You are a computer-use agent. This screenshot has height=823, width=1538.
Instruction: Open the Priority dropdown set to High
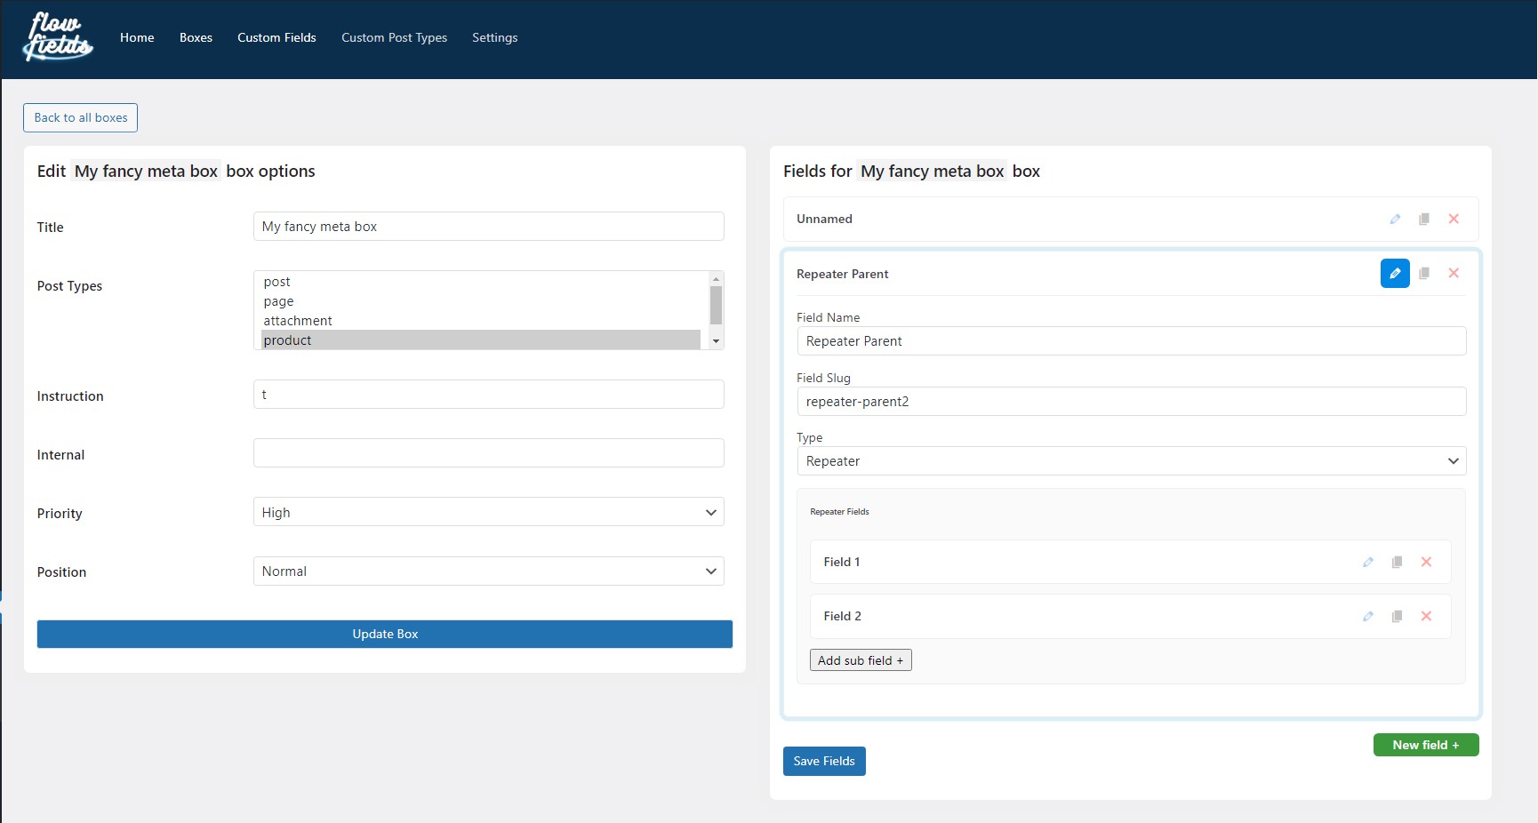[488, 512]
